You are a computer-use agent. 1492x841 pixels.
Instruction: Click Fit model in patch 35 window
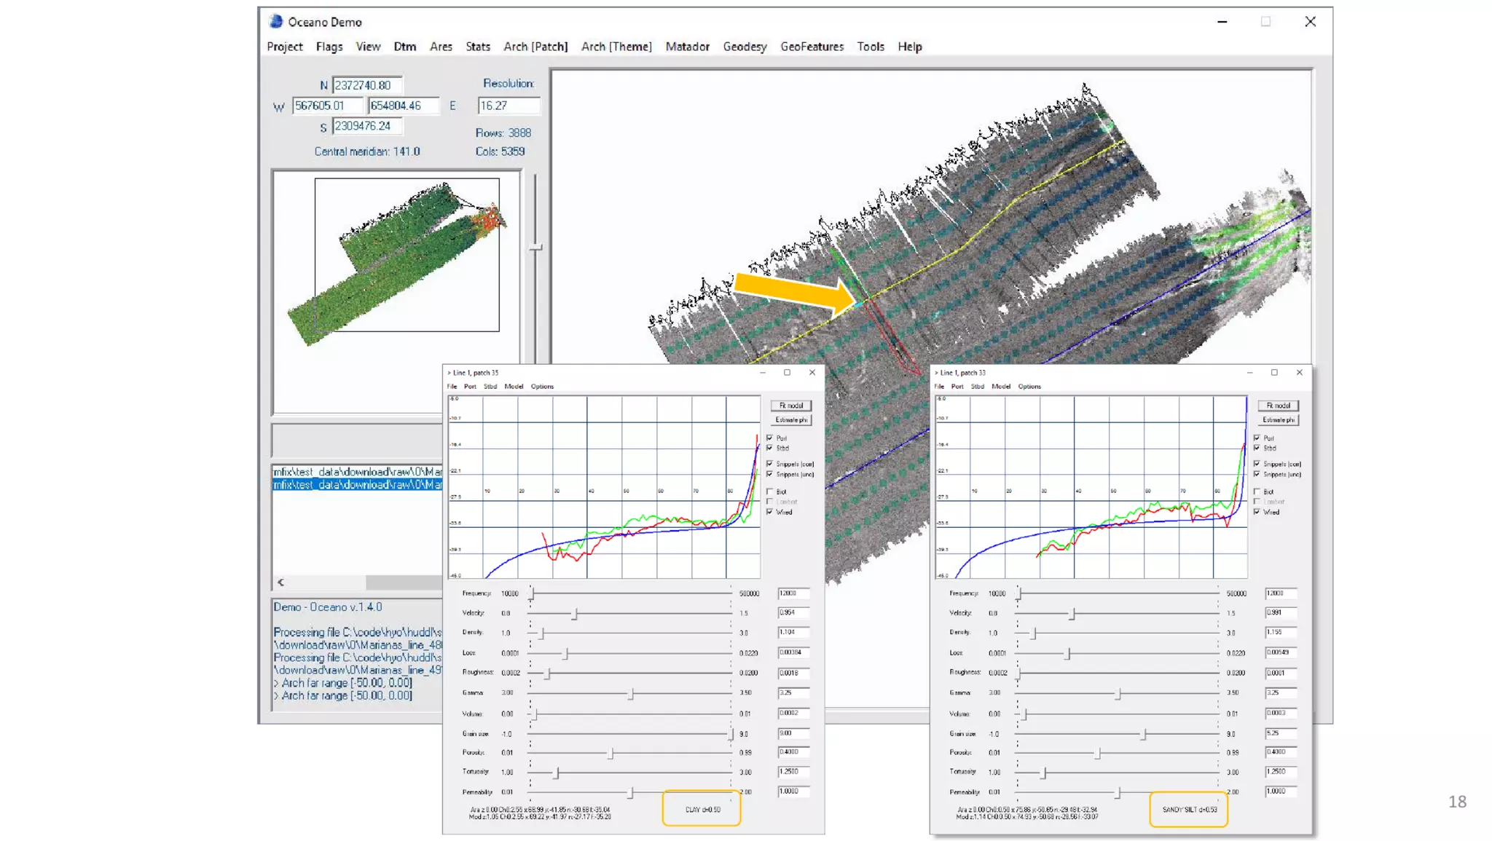[791, 406]
